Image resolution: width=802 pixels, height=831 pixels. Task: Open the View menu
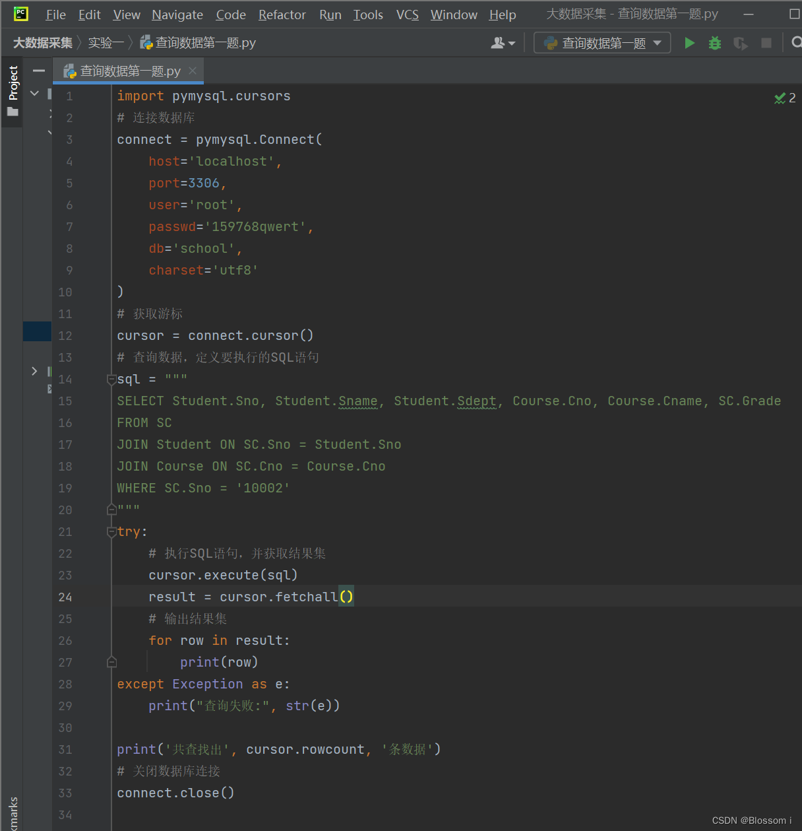coord(127,15)
